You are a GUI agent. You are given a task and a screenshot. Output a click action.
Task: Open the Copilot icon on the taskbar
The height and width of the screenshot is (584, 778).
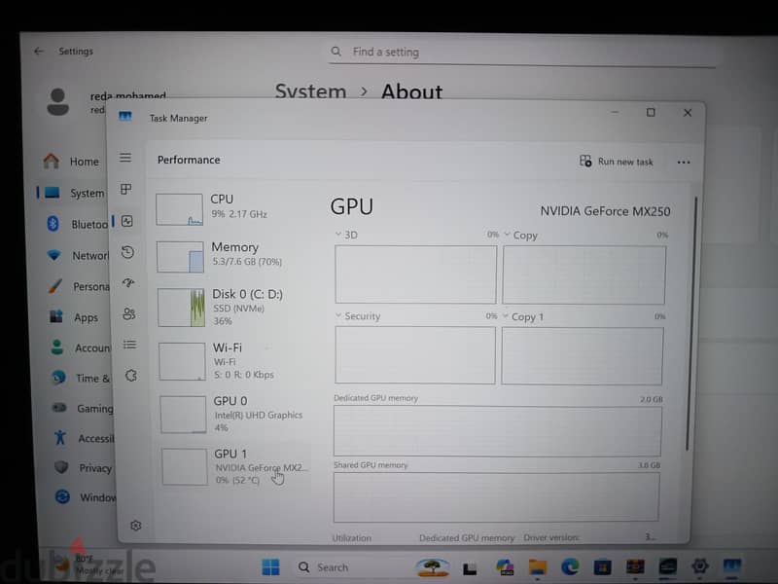click(x=505, y=567)
